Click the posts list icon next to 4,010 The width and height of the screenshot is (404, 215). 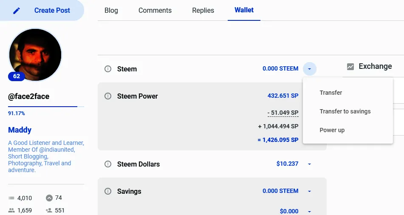click(x=11, y=198)
